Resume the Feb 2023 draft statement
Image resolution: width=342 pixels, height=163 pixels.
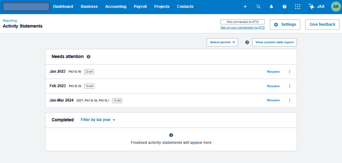click(x=273, y=86)
